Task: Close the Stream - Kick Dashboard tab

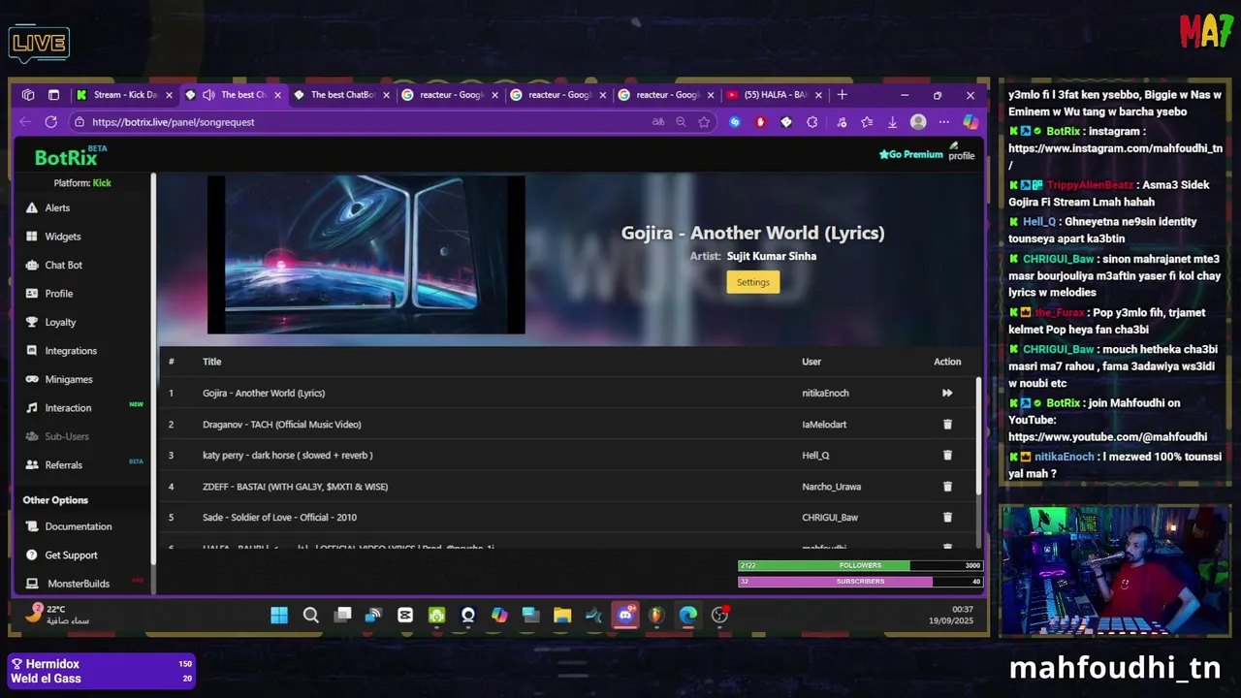Action: [x=170, y=95]
